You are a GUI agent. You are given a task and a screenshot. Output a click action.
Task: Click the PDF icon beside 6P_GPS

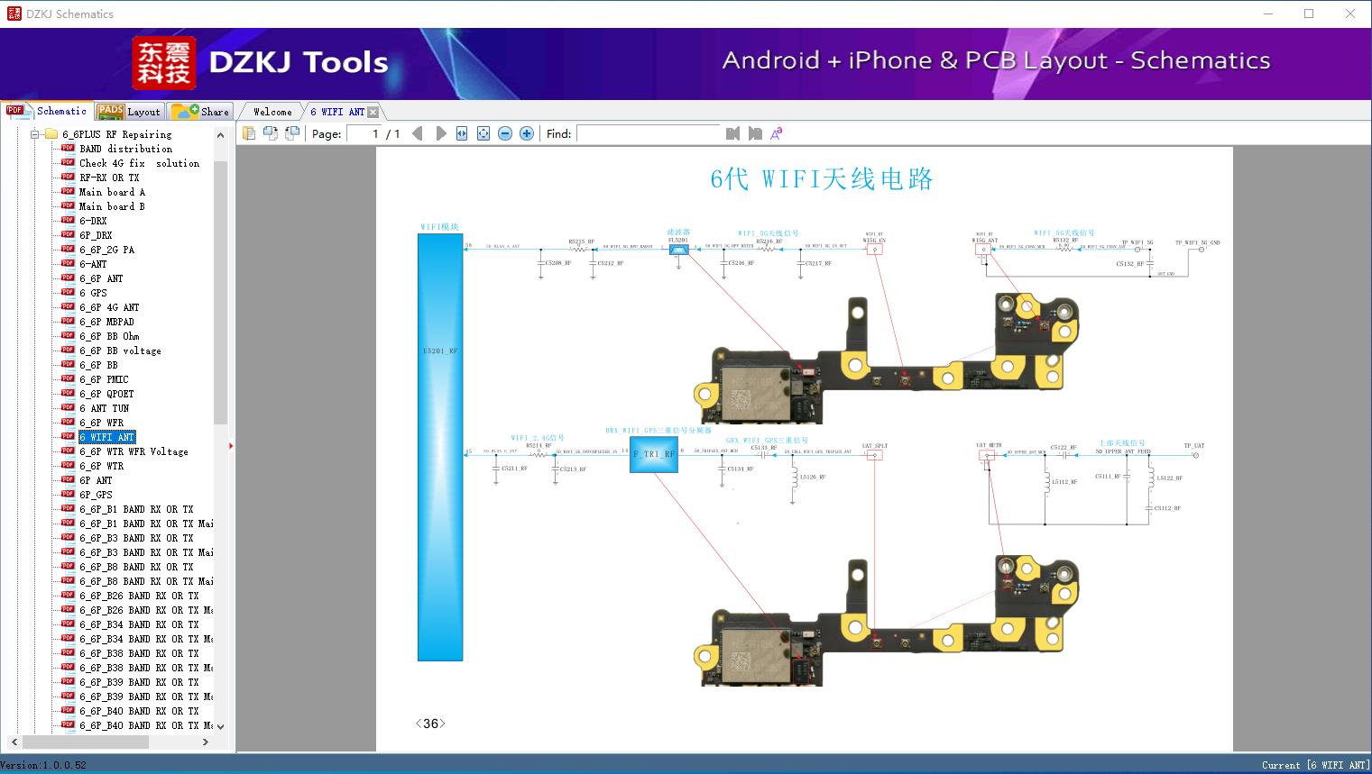(x=68, y=495)
